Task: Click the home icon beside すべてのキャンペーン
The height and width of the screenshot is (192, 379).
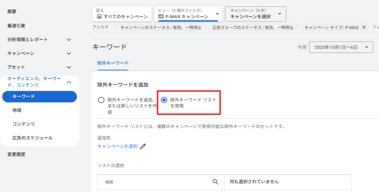Action: pos(99,17)
